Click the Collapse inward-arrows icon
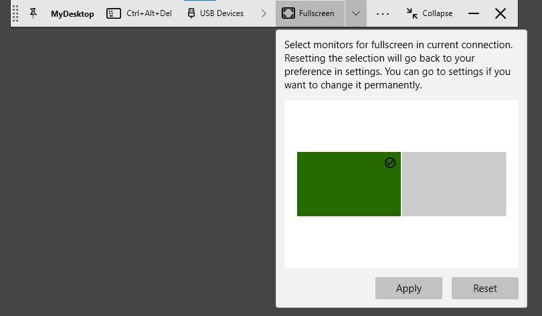542x316 pixels. [412, 13]
